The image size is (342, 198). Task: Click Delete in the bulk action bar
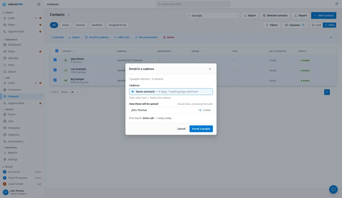pyautogui.click(x=169, y=37)
